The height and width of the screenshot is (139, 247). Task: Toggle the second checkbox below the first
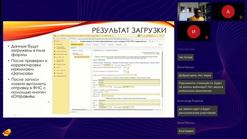point(124,71)
